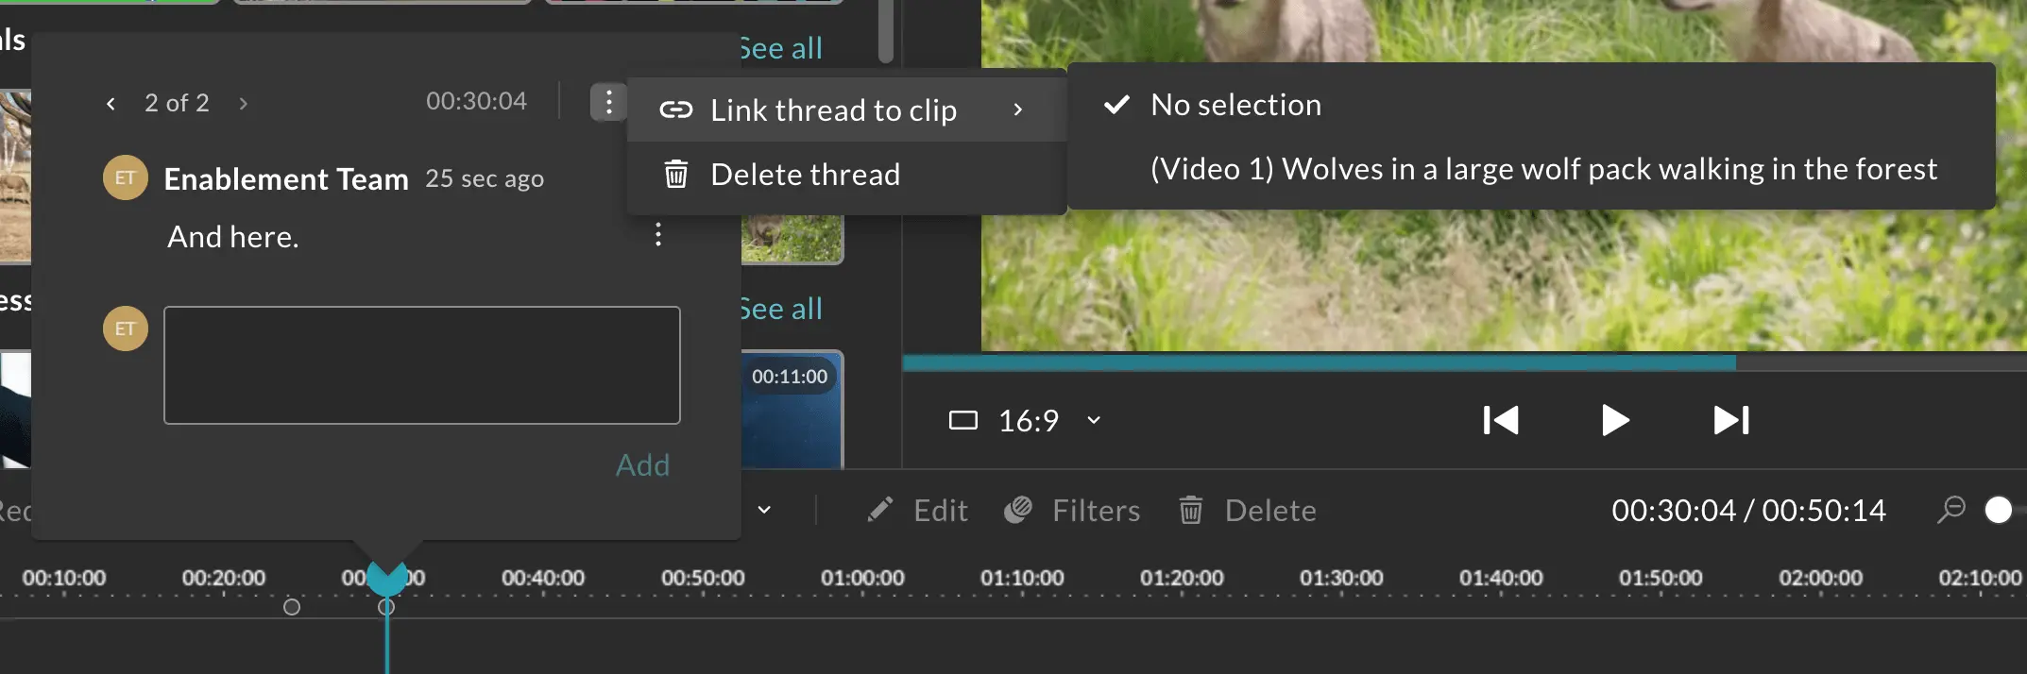Image resolution: width=2027 pixels, height=674 pixels.
Task: Click the timeline zoom slider handle
Action: pos(1999,510)
